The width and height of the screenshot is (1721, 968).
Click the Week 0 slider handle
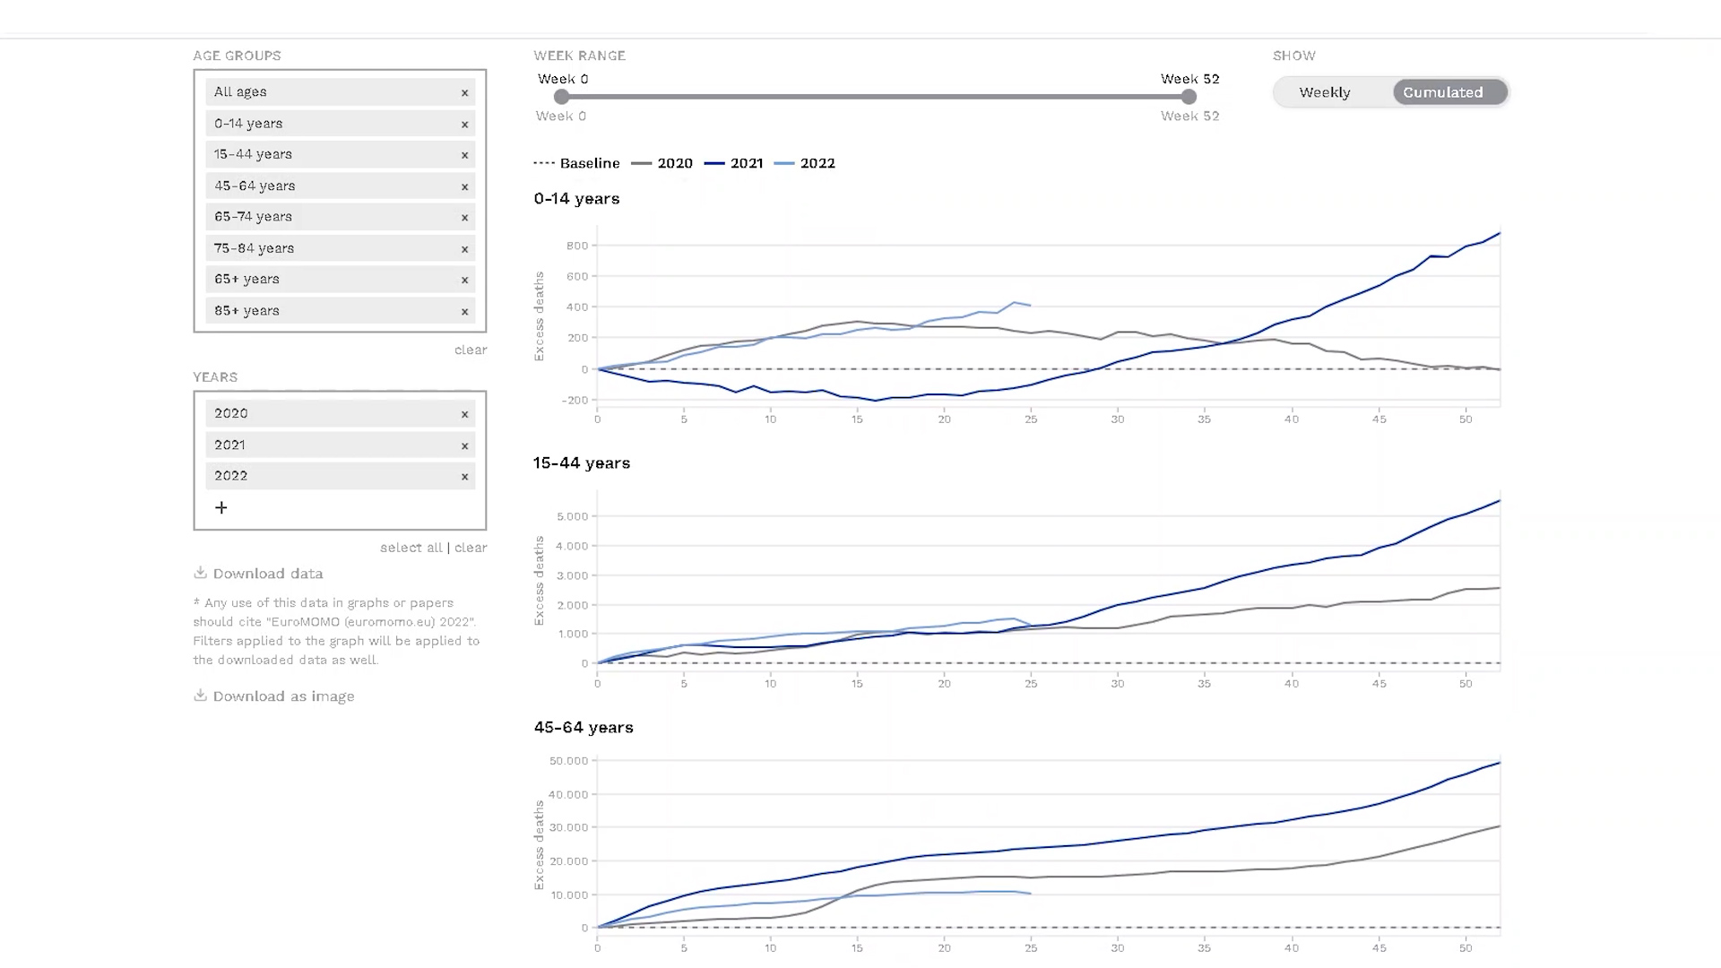561,97
